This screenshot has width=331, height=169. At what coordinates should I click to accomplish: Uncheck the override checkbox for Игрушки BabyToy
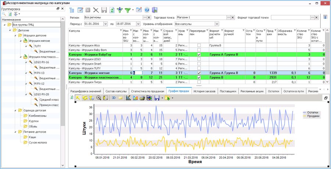199,54
